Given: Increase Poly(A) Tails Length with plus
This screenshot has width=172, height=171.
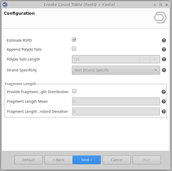Looking at the screenshot, I should [x=155, y=59].
